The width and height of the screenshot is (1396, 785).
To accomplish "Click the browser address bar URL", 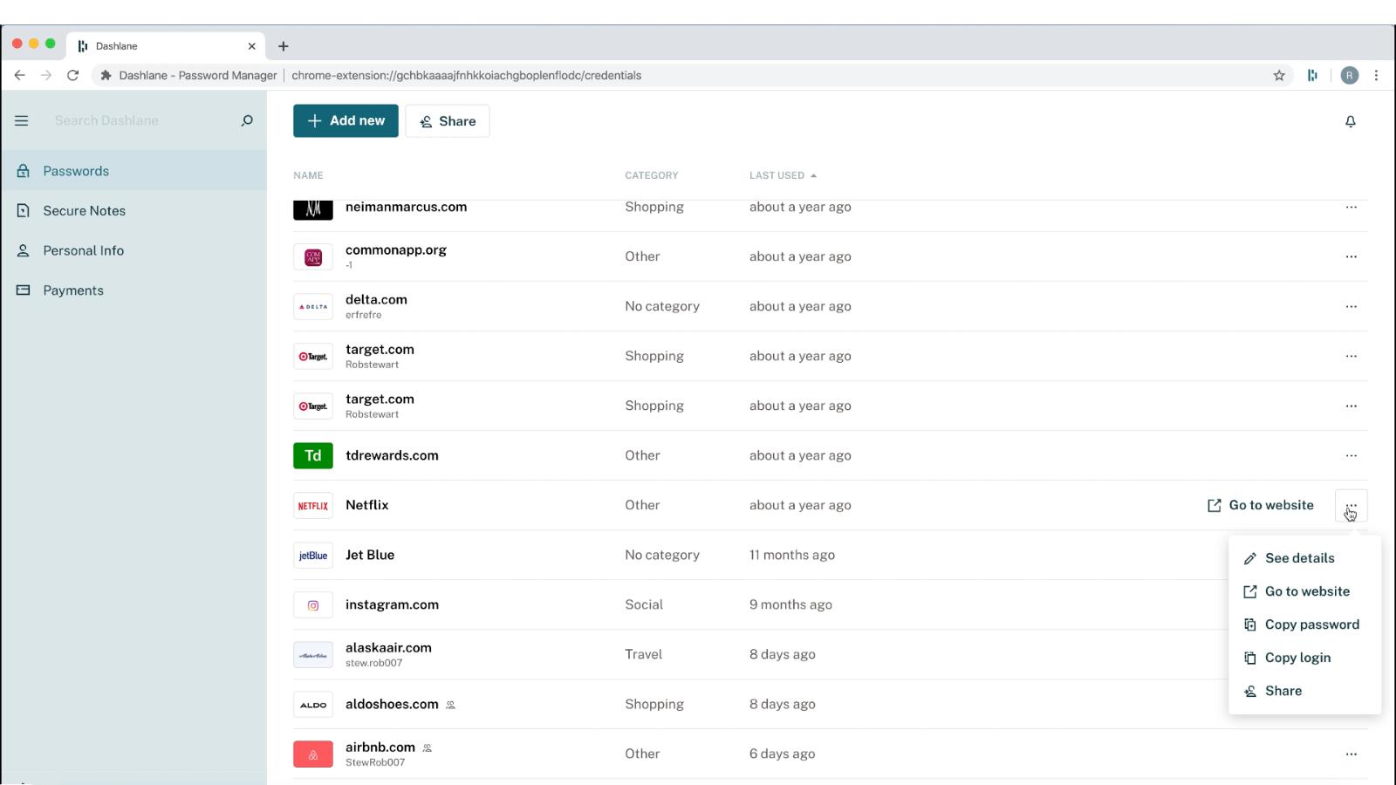I will [x=466, y=75].
